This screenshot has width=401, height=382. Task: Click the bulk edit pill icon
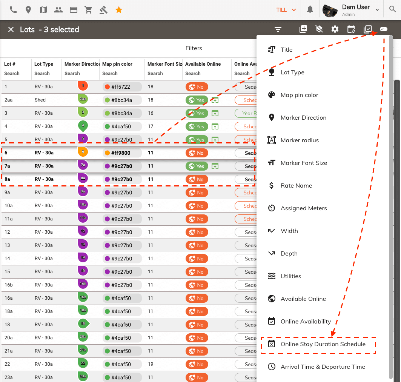tap(384, 29)
